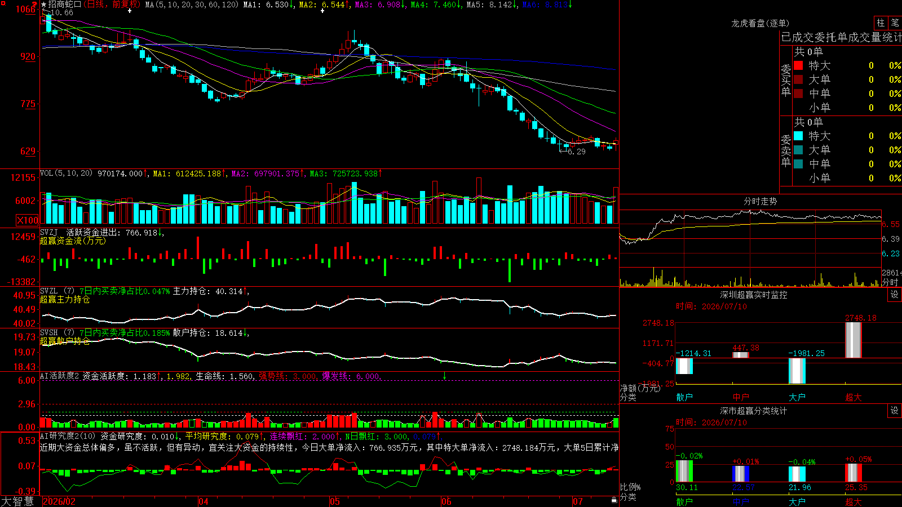The height and width of the screenshot is (507, 902).
Task: Click the red 特大 buy order color swatch
Action: pos(798,65)
